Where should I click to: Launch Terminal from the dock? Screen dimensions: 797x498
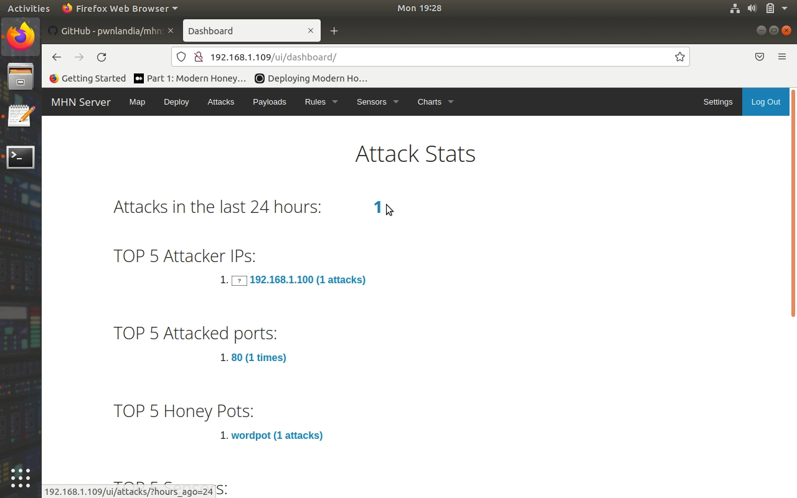(21, 157)
